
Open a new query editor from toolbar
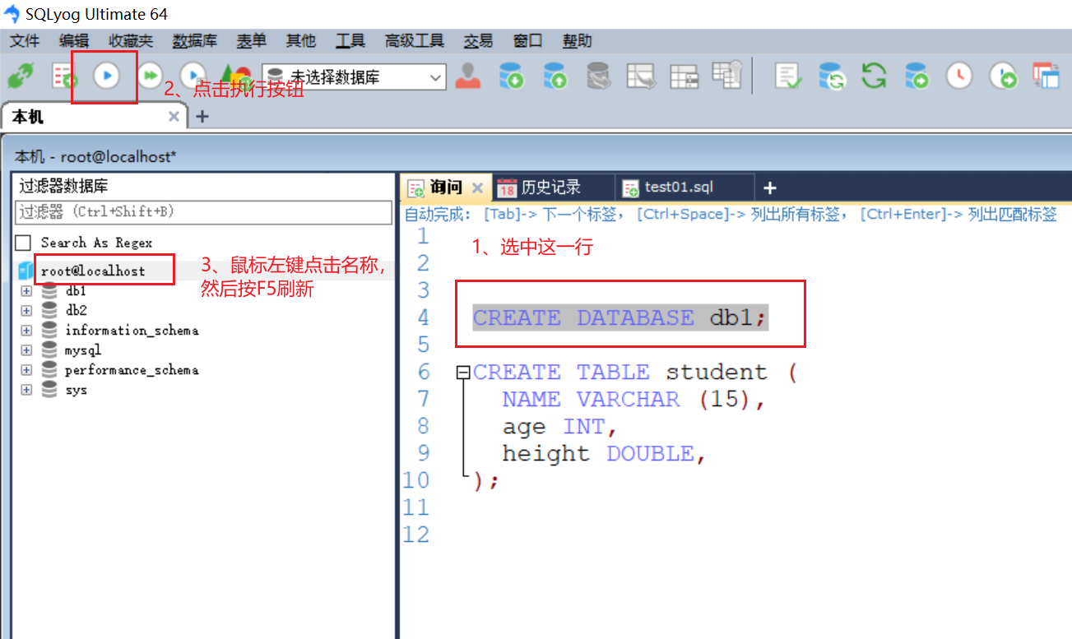[63, 77]
